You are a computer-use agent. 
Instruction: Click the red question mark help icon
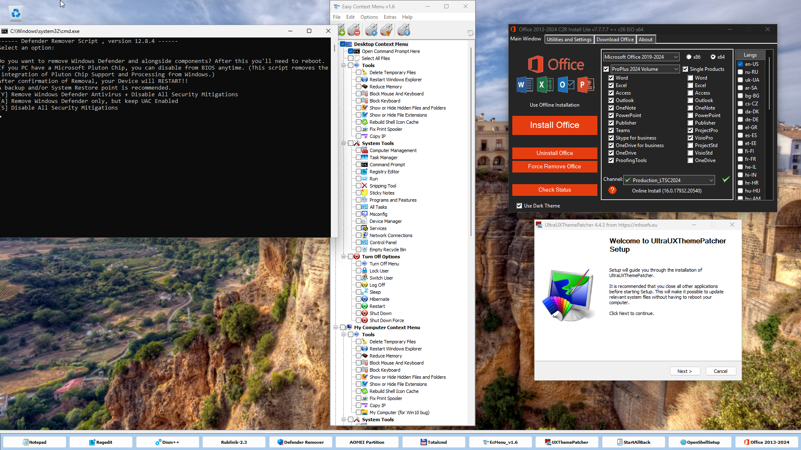pyautogui.click(x=612, y=190)
